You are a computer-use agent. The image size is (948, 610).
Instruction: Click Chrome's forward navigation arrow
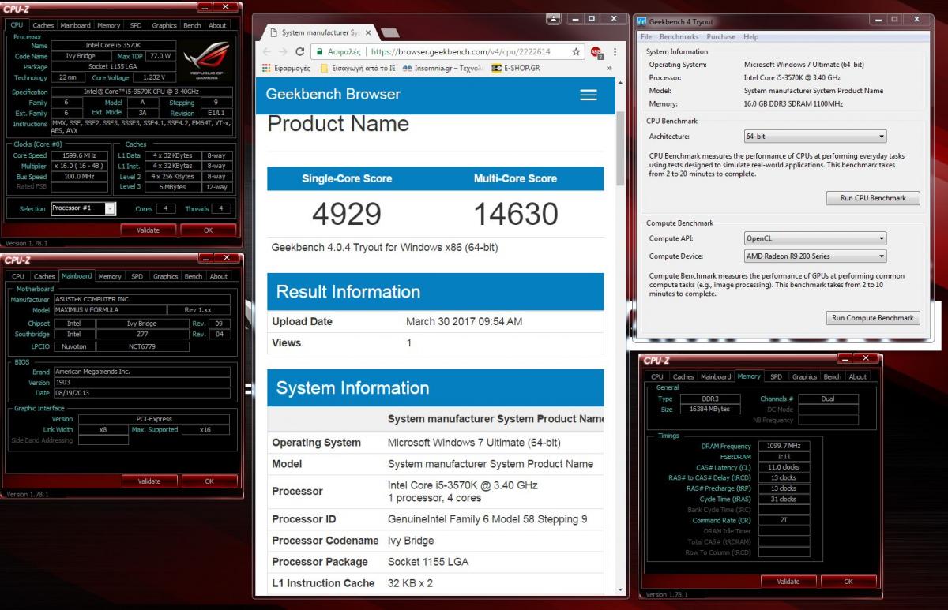[283, 52]
